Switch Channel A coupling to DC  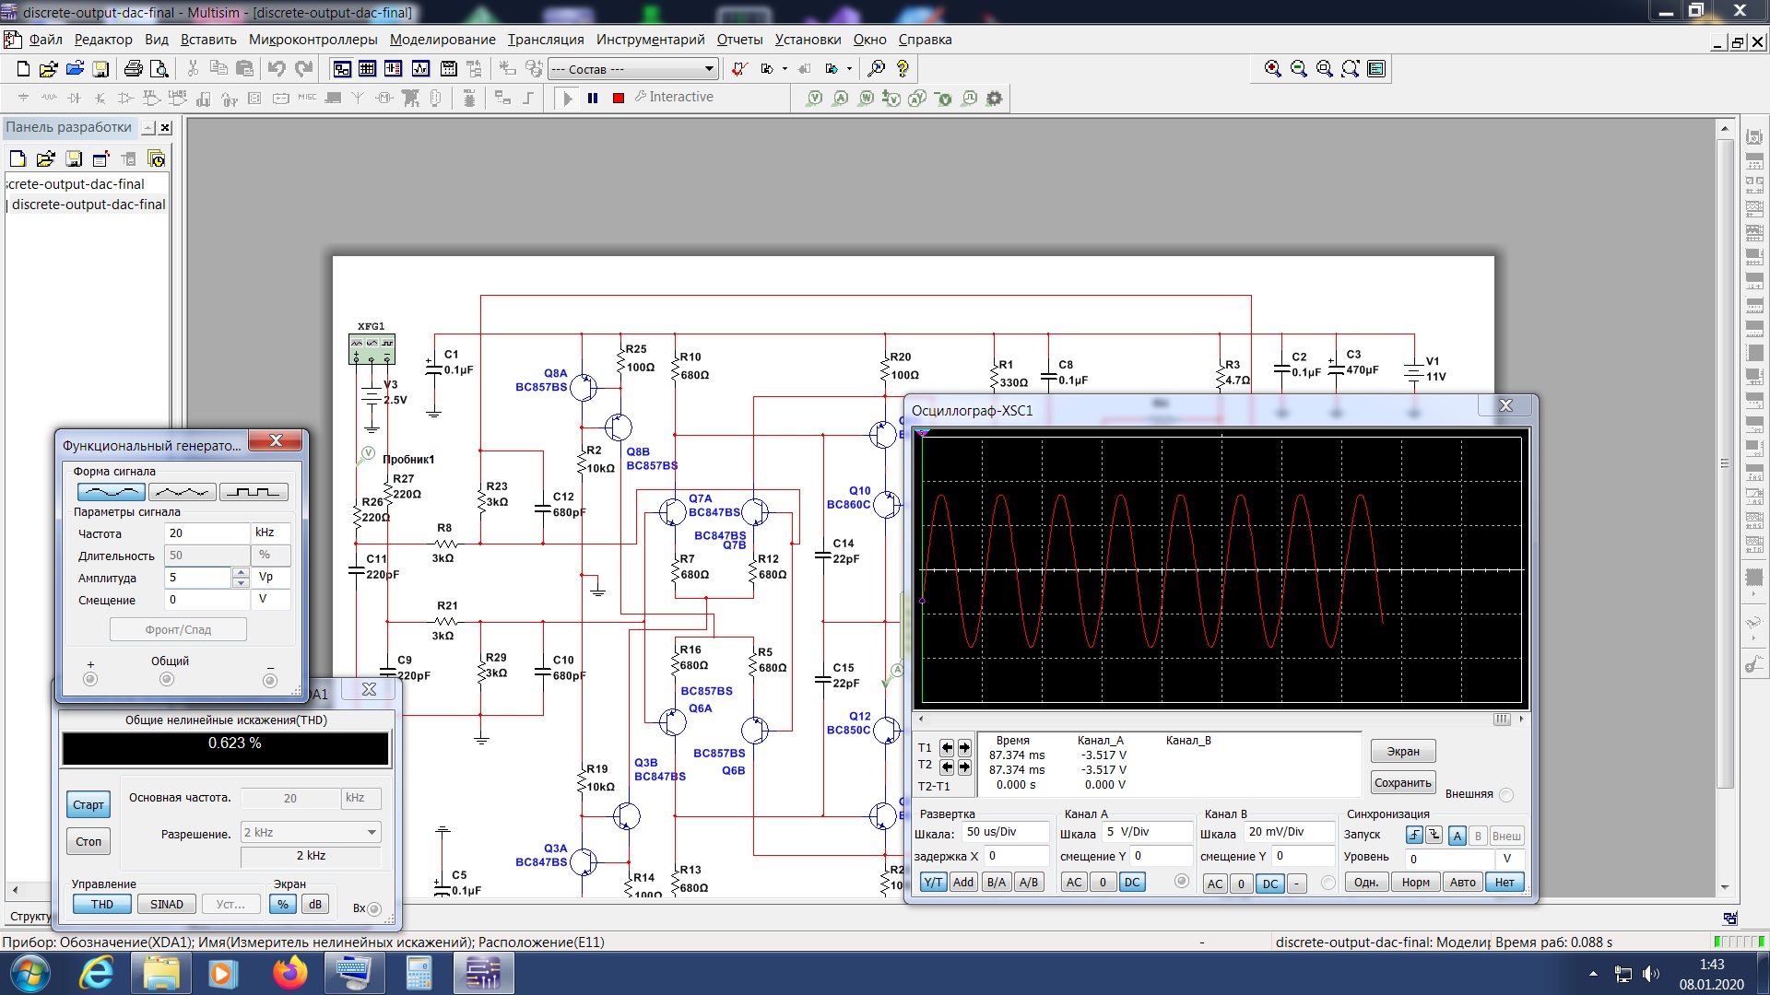point(1132,883)
